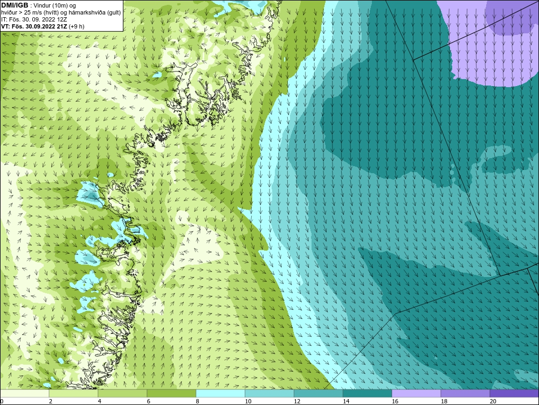Click the legend scale label '8'
This screenshot has width=539, height=405.
[x=198, y=401]
